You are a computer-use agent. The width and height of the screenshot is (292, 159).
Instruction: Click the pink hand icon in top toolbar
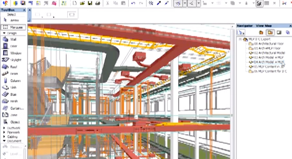click(x=54, y=3)
